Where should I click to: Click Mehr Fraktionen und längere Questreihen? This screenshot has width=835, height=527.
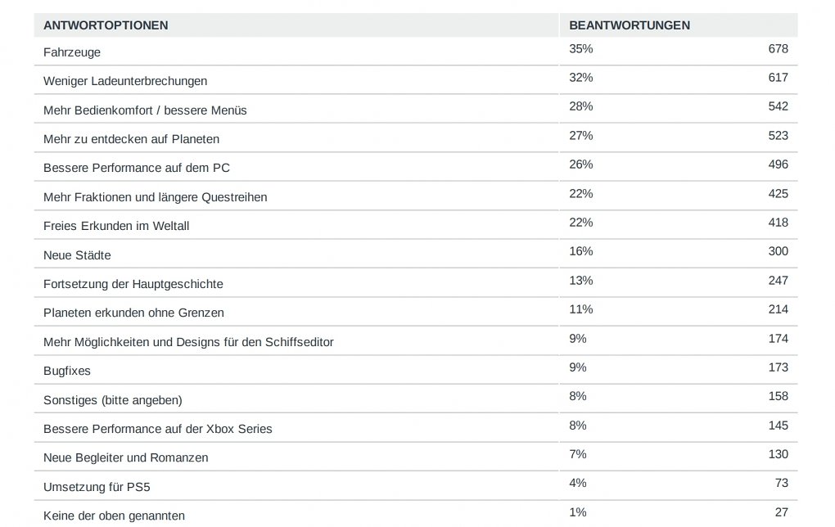(155, 197)
